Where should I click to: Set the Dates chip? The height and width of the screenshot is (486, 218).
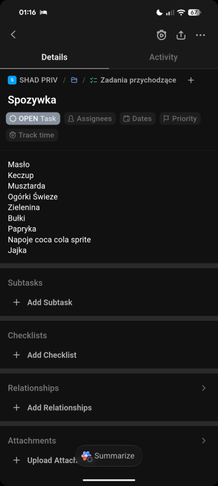point(137,118)
